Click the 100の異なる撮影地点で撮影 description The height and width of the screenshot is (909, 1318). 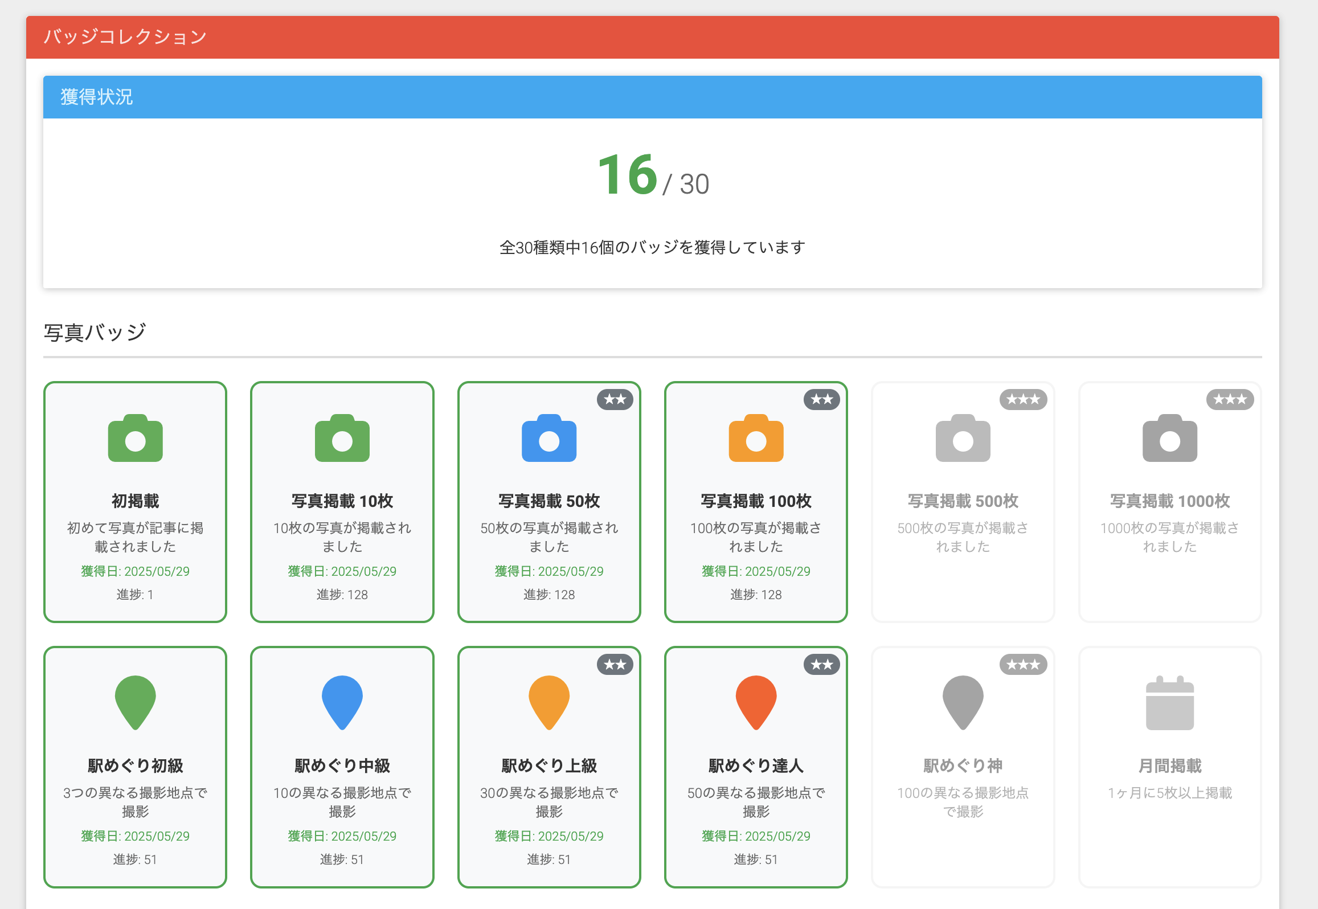[x=963, y=802]
